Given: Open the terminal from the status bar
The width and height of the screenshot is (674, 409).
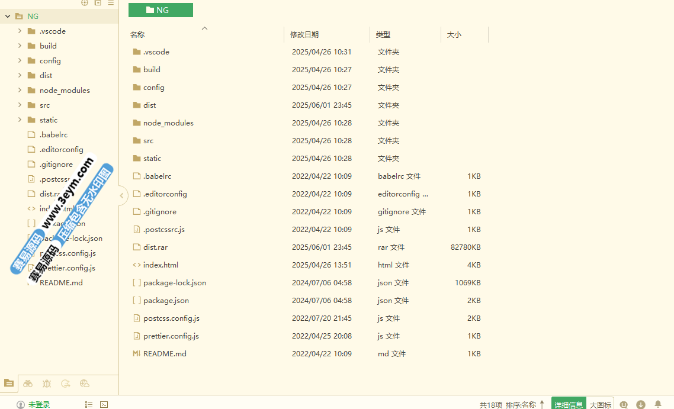Looking at the screenshot, I should point(104,405).
